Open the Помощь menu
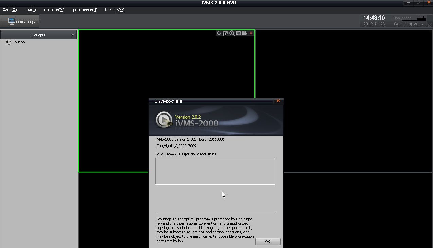The image size is (433, 248). click(114, 9)
